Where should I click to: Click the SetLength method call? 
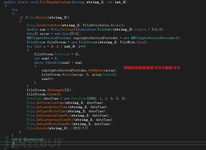56,90
